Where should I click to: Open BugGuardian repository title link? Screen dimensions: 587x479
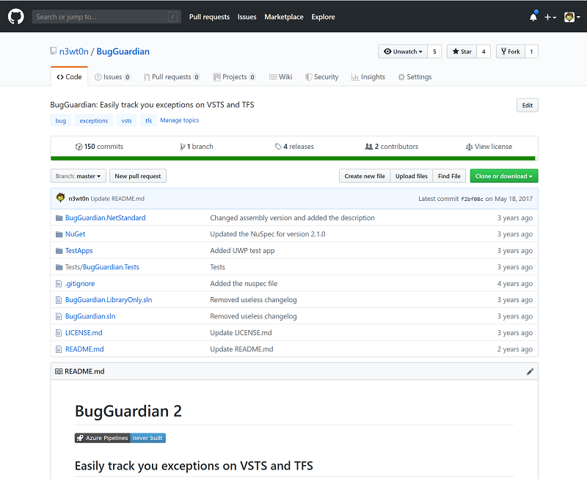pyautogui.click(x=123, y=51)
